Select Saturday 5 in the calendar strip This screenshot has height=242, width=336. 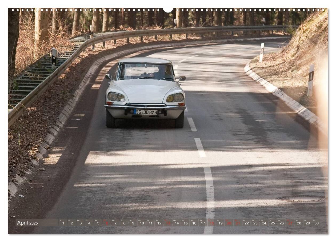pos(98,223)
